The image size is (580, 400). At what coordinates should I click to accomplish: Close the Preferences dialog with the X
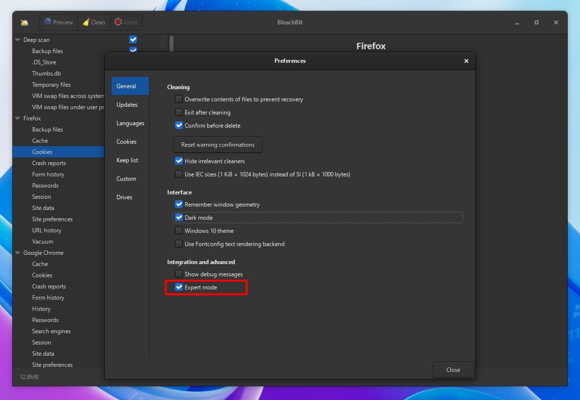tap(466, 60)
